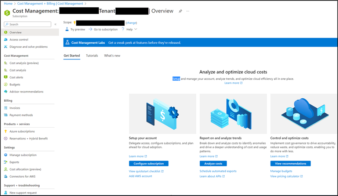Viewport: 338px width, 196px height.
Task: Click the Add AWS account link
Action: pyautogui.click(x=140, y=176)
